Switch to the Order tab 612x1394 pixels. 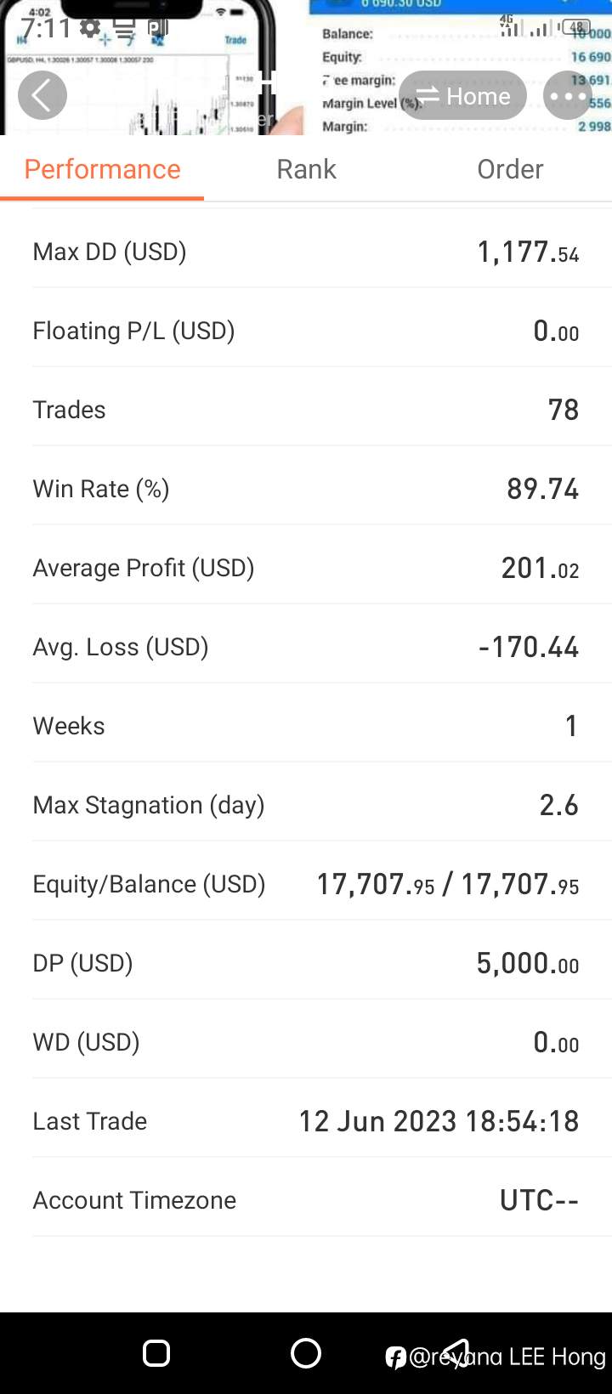(510, 169)
